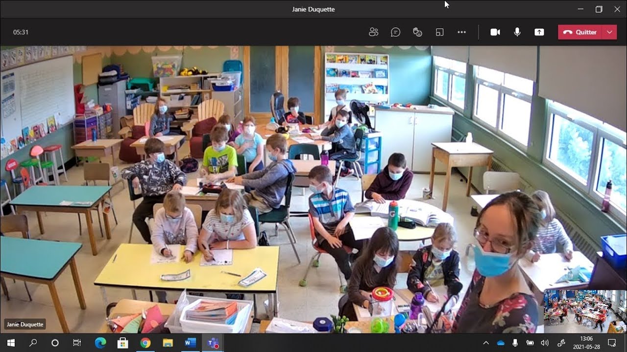Share content with the share tray icon
The height and width of the screenshot is (352, 627).
(539, 32)
